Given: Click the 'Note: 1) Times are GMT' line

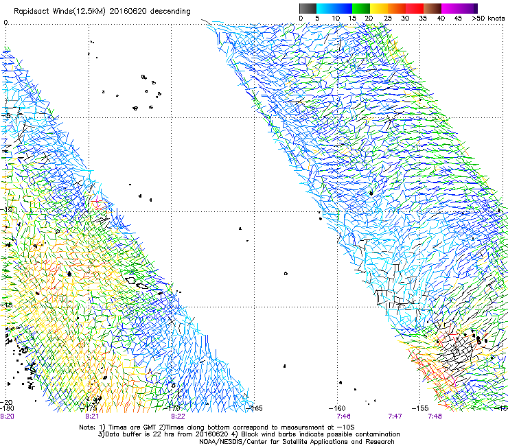Looking at the screenshot, I should point(216,427).
